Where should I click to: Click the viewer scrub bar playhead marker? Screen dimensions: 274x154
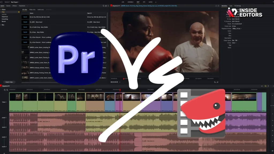(124, 79)
